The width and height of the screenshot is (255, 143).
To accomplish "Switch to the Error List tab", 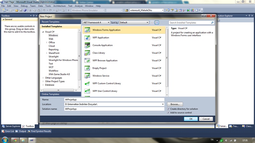I will tap(8, 131).
